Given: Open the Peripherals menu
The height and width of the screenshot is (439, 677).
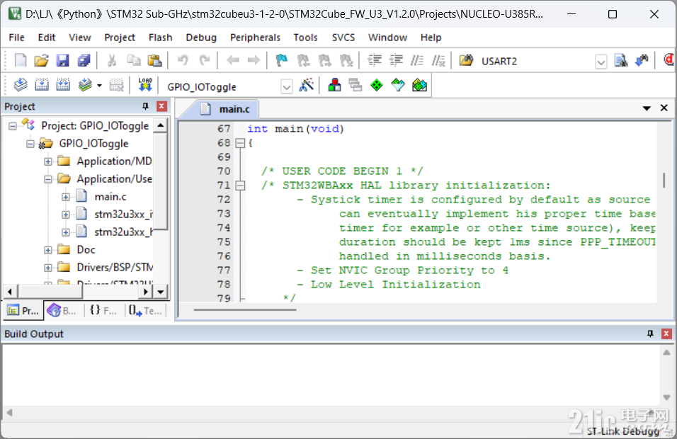Looking at the screenshot, I should 255,38.
